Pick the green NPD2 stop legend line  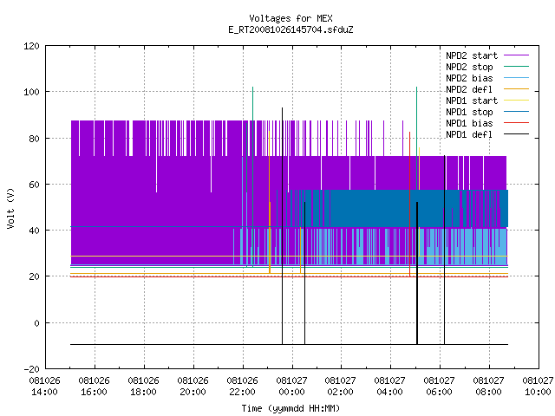point(517,67)
